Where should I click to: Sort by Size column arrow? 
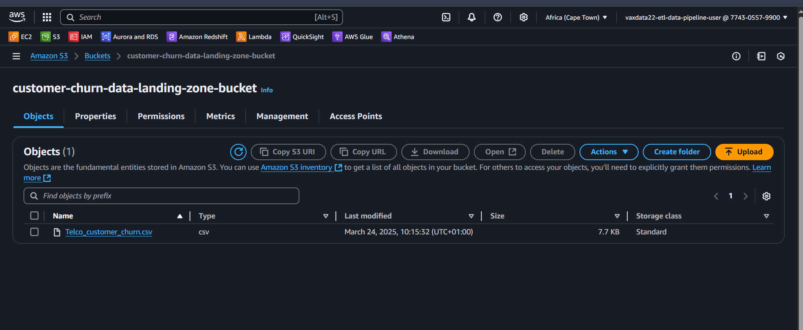(617, 216)
